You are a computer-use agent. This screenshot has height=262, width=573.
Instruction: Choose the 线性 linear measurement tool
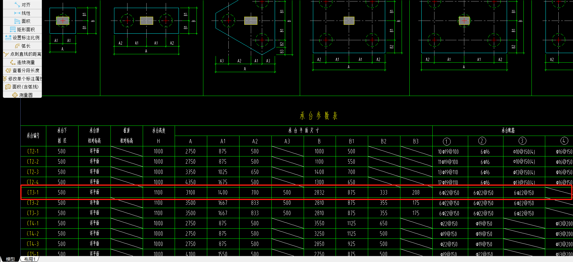22,13
